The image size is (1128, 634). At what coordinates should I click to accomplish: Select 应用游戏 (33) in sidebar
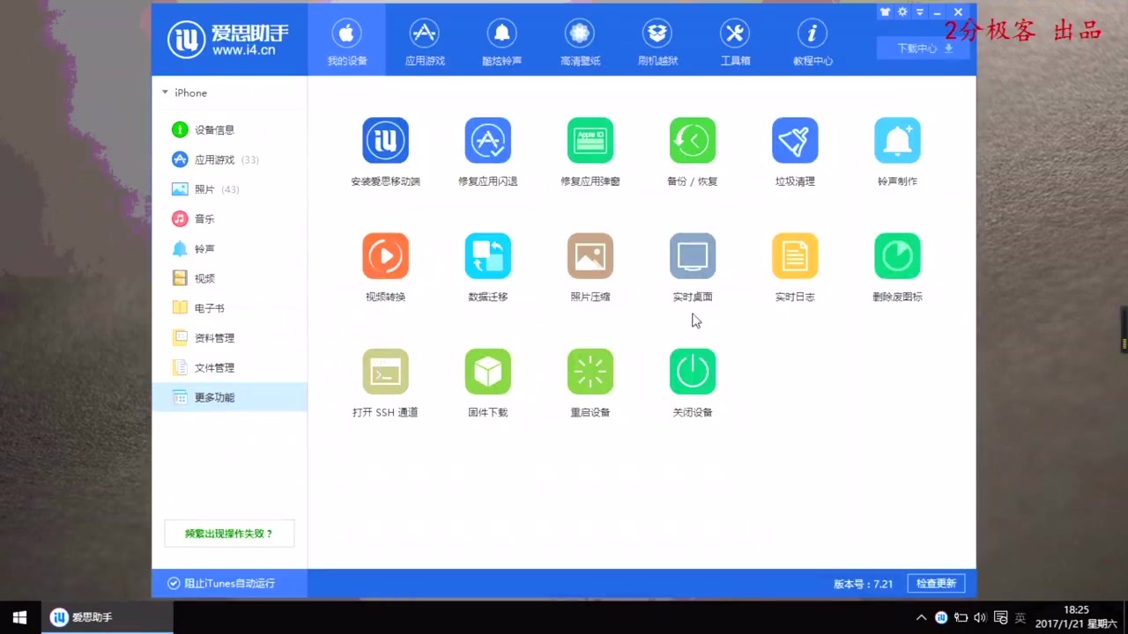[x=229, y=159]
